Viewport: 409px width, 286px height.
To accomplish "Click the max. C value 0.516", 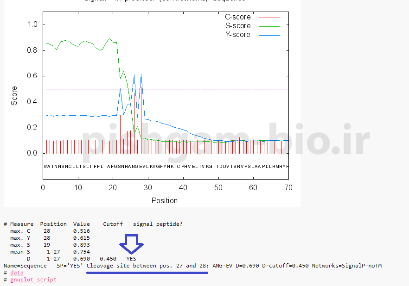I will [82, 231].
